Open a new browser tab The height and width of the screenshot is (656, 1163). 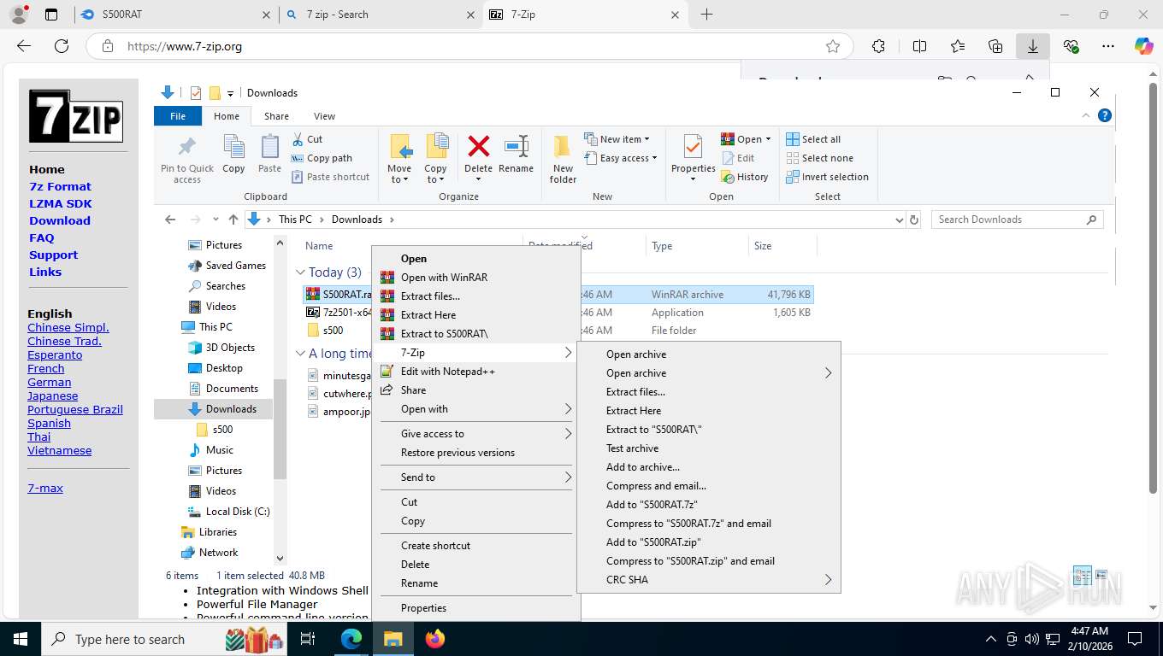point(706,15)
